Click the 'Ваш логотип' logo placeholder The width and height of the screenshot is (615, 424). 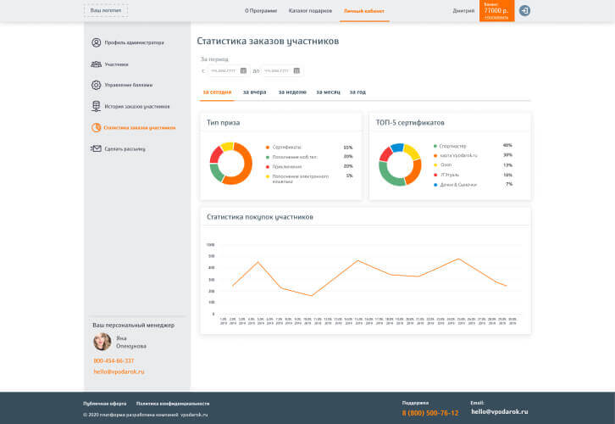tap(106, 10)
